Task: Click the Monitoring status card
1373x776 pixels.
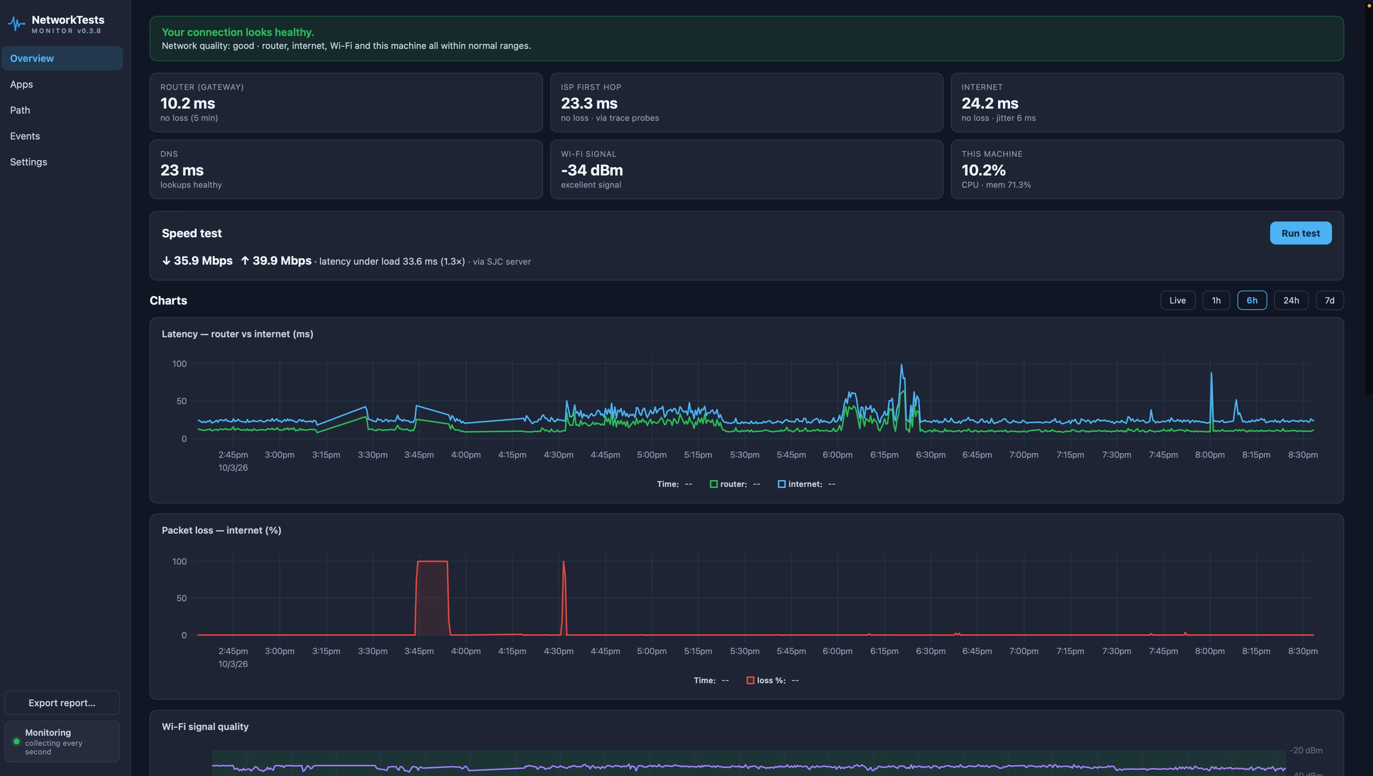Action: pos(62,741)
